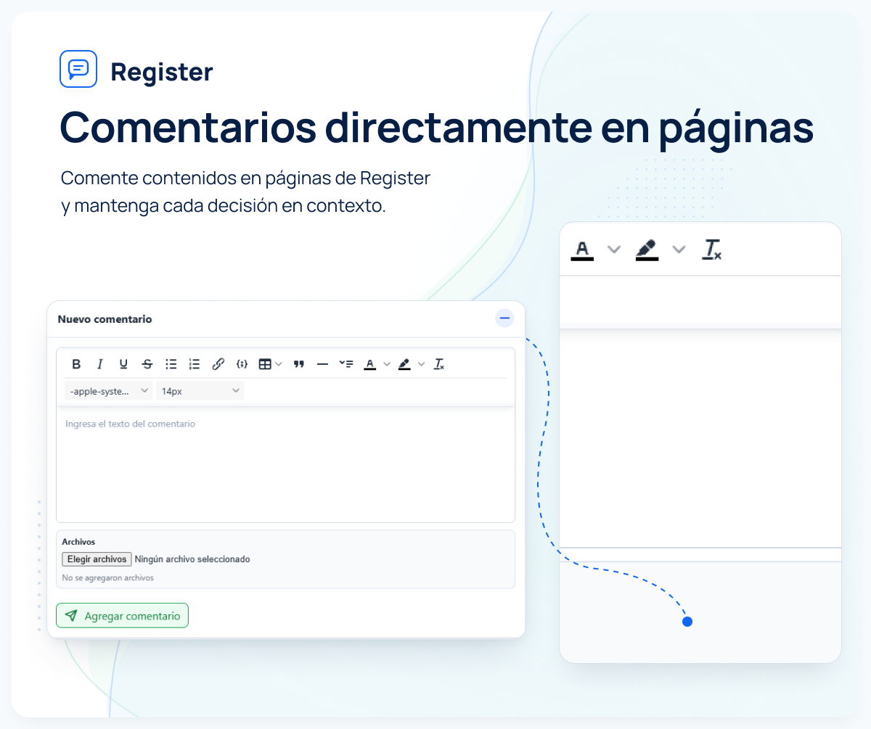The height and width of the screenshot is (729, 871).
Task: Insert a bulleted list
Action: click(x=171, y=364)
